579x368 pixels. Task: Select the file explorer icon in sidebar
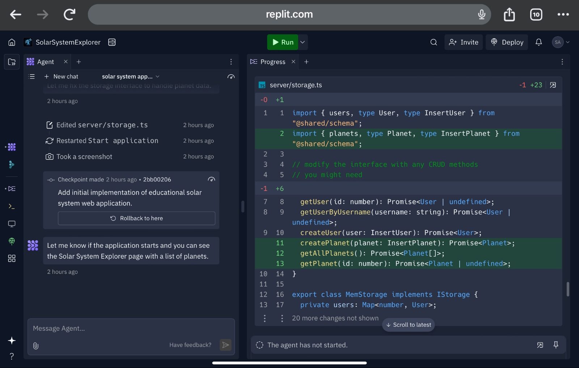(11, 62)
